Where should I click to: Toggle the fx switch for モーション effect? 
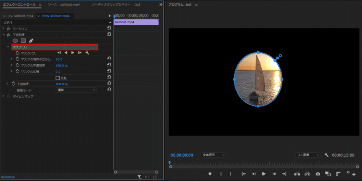[9, 28]
